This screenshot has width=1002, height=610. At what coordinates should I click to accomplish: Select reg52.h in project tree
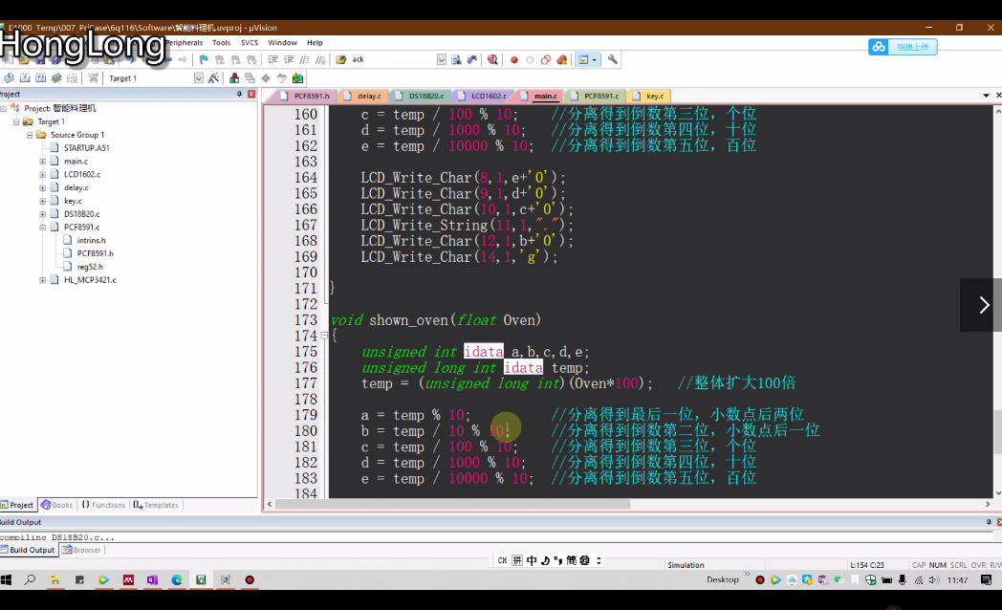(x=90, y=267)
